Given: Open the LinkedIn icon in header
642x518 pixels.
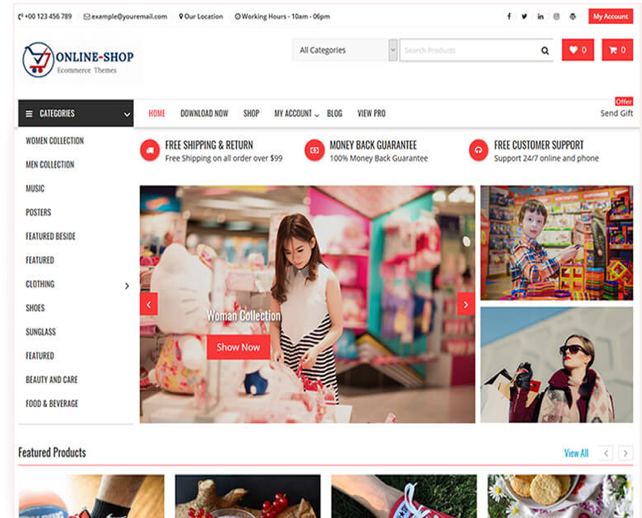Looking at the screenshot, I should (541, 16).
